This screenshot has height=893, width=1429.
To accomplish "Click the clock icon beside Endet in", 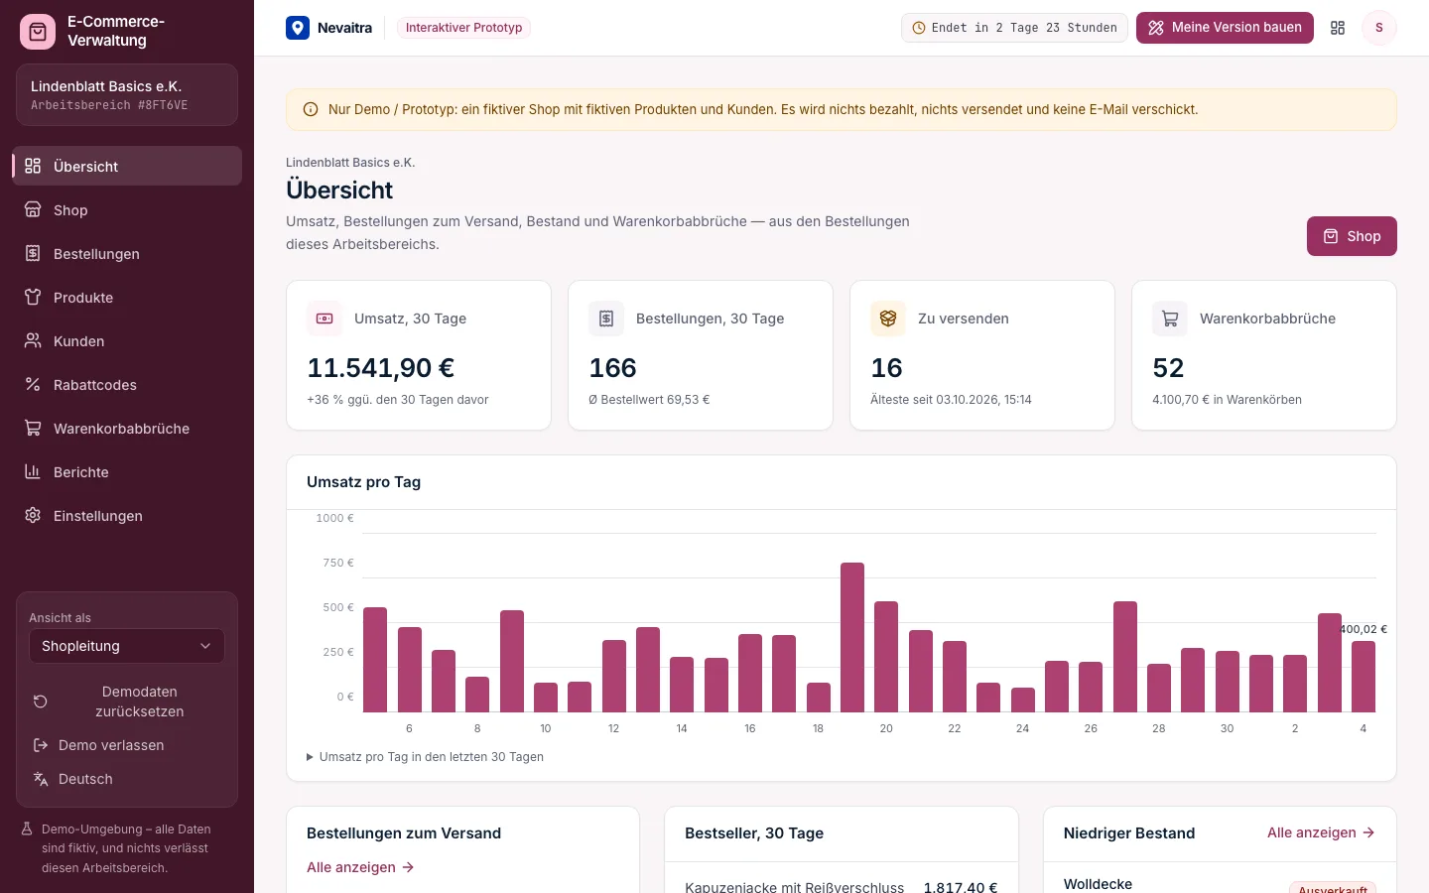I will (x=919, y=28).
